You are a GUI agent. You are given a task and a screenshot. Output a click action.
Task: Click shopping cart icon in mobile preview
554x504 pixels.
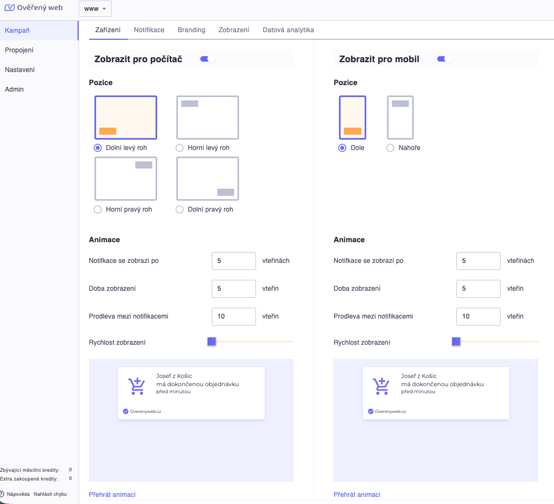pyautogui.click(x=382, y=386)
